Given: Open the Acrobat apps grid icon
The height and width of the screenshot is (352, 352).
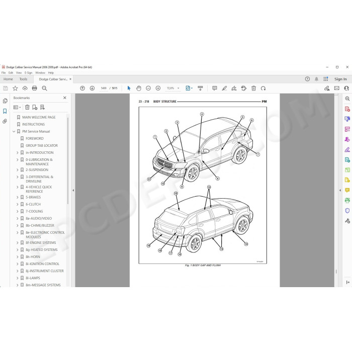Looking at the screenshot, I should click(326, 79).
